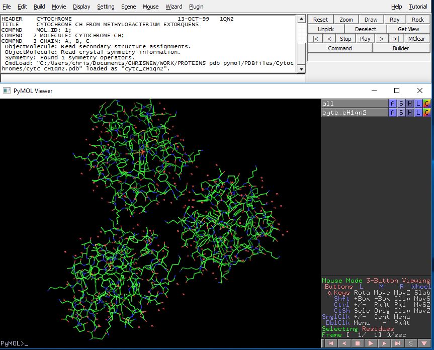Open Action menu for cytc_cH1qn2 object
Image resolution: width=434 pixels, height=350 pixels.
coord(393,113)
